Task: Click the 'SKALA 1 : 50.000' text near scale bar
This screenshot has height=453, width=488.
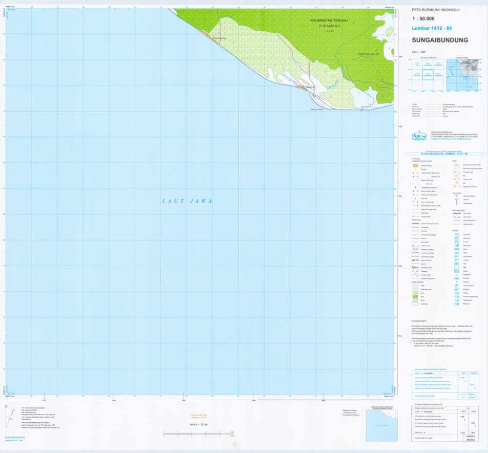Action: pos(199,425)
